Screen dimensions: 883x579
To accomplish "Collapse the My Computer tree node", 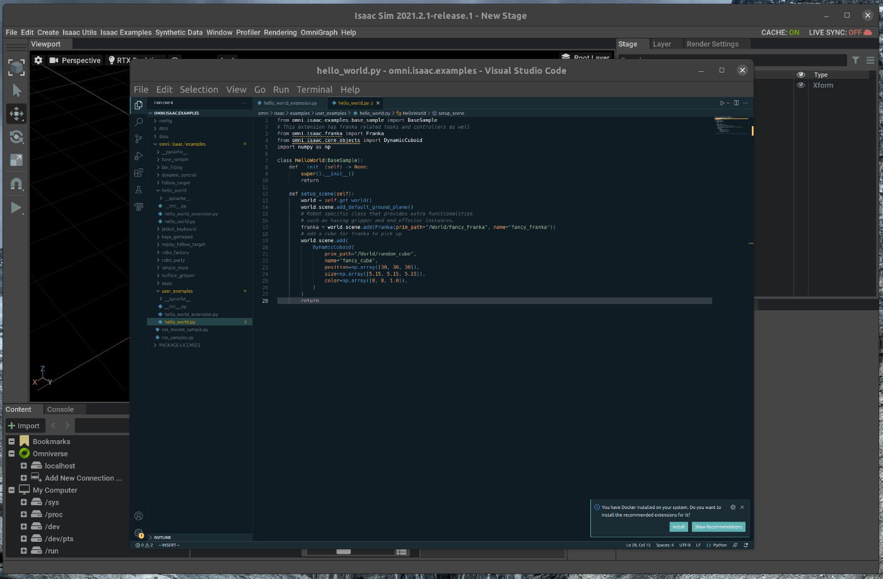I will coord(11,490).
